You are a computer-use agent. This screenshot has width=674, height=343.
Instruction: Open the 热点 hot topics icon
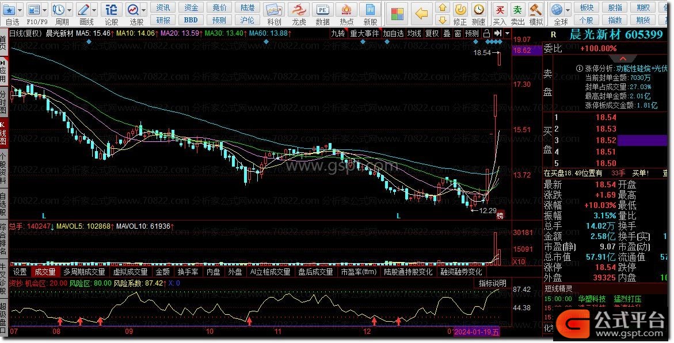click(x=346, y=9)
